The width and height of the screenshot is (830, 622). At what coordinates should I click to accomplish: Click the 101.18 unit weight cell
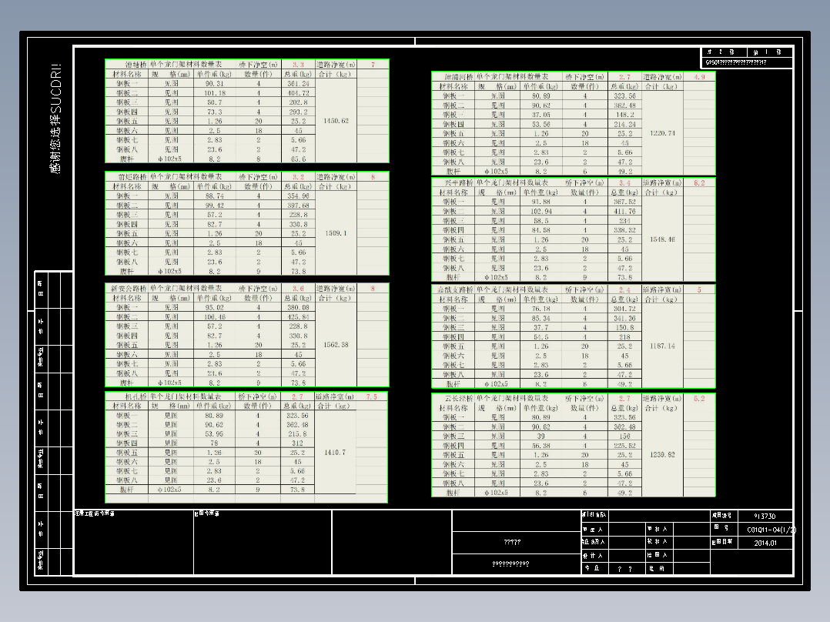click(x=214, y=93)
